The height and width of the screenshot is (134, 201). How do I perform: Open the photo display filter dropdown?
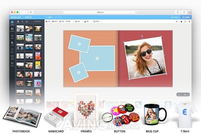[39, 21]
